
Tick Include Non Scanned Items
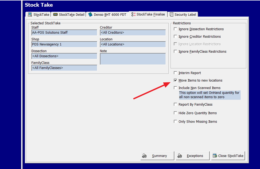tap(175, 88)
